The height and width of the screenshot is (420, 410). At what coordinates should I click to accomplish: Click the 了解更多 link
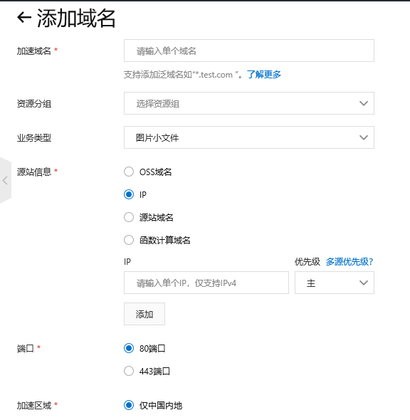[264, 75]
